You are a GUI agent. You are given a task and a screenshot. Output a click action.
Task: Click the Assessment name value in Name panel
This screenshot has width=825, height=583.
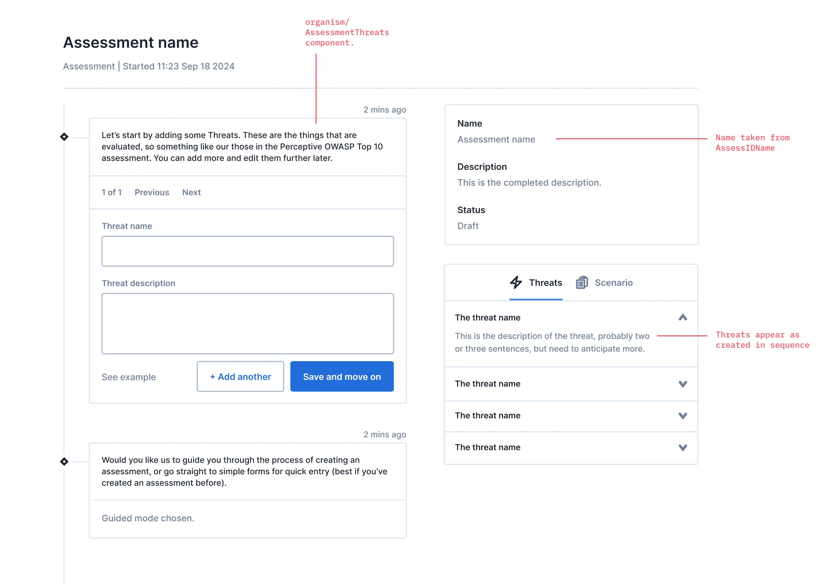pos(496,139)
